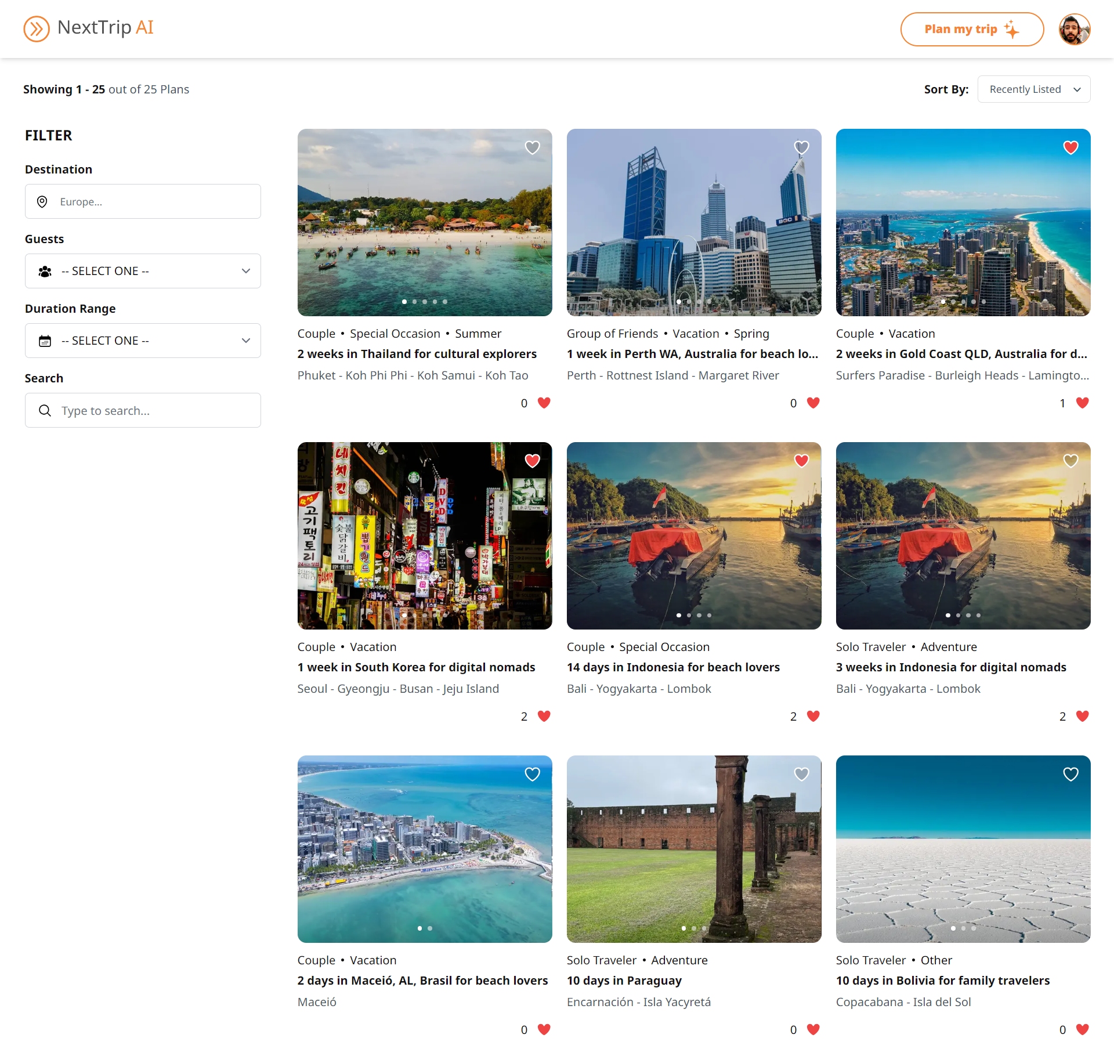This screenshot has height=1056, width=1114.
Task: Click red heart beside South Korea like count
Action: (x=544, y=716)
